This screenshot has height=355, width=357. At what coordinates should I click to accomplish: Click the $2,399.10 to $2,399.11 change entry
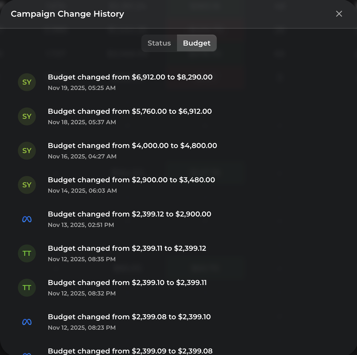(x=127, y=283)
